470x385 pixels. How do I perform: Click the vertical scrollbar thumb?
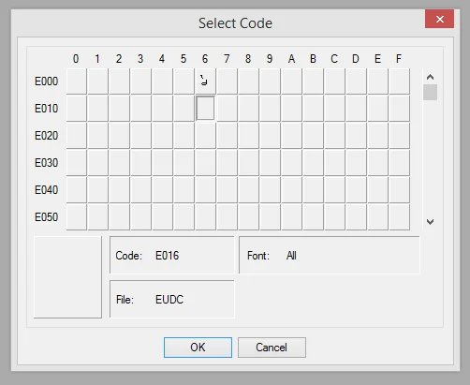tap(430, 92)
